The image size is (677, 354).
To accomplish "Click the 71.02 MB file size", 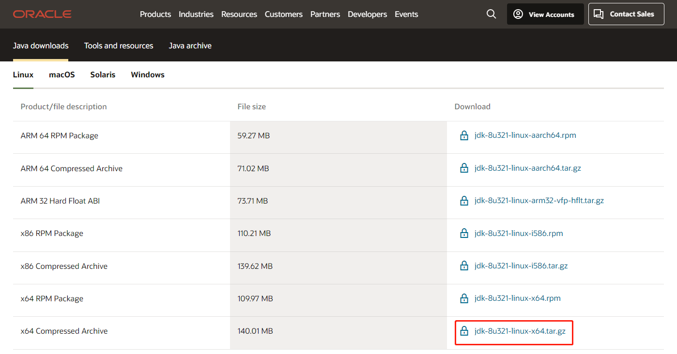I will 253,169.
